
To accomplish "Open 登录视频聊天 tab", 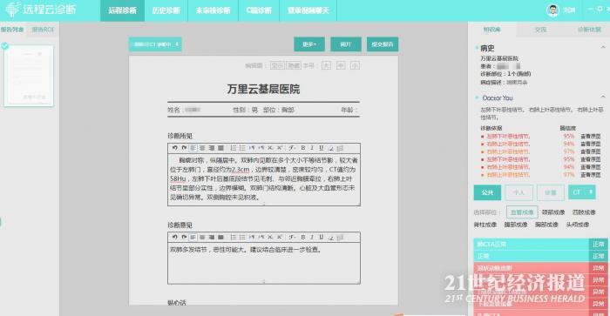I will (x=308, y=10).
